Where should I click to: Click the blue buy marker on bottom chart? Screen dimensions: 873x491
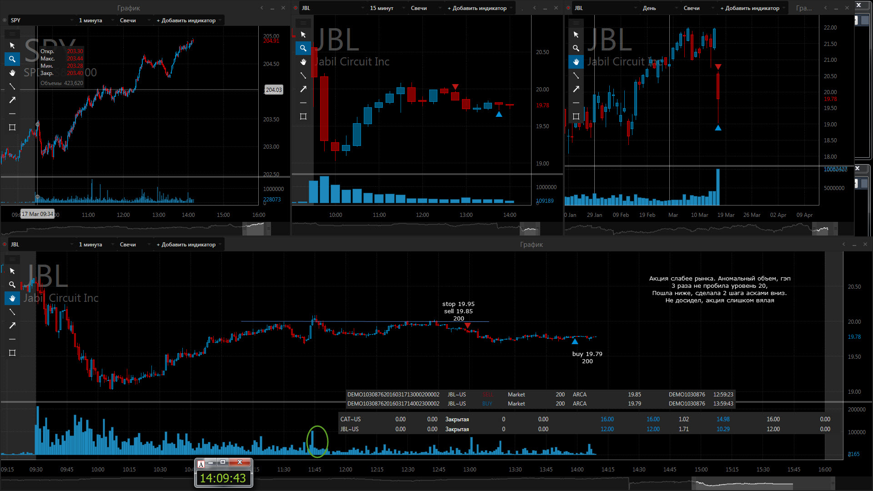pos(575,341)
